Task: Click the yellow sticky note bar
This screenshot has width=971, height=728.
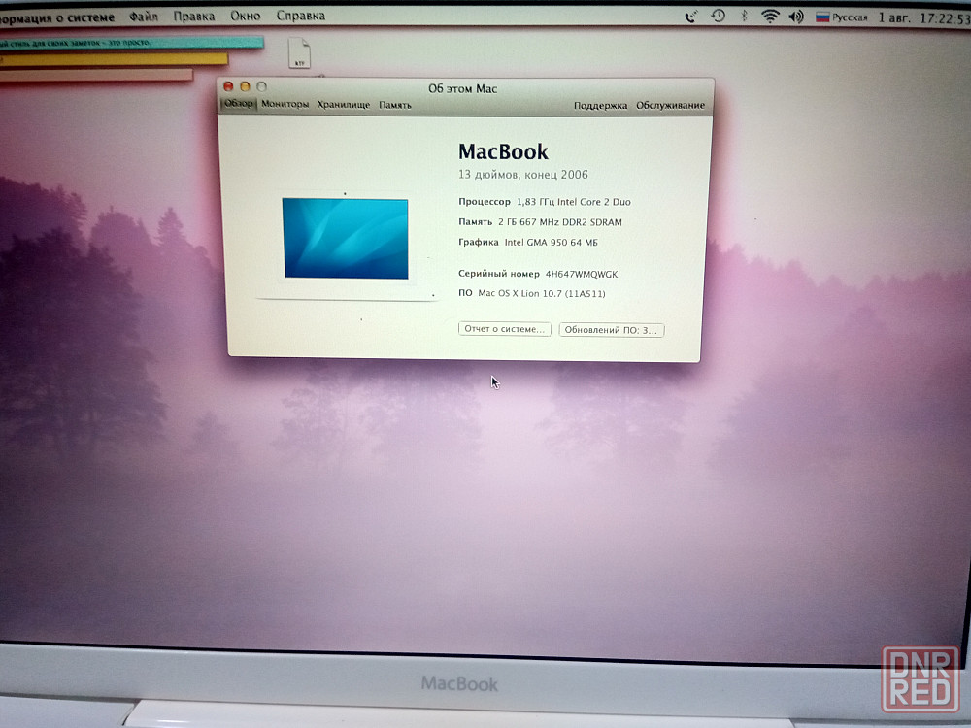Action: [x=114, y=59]
